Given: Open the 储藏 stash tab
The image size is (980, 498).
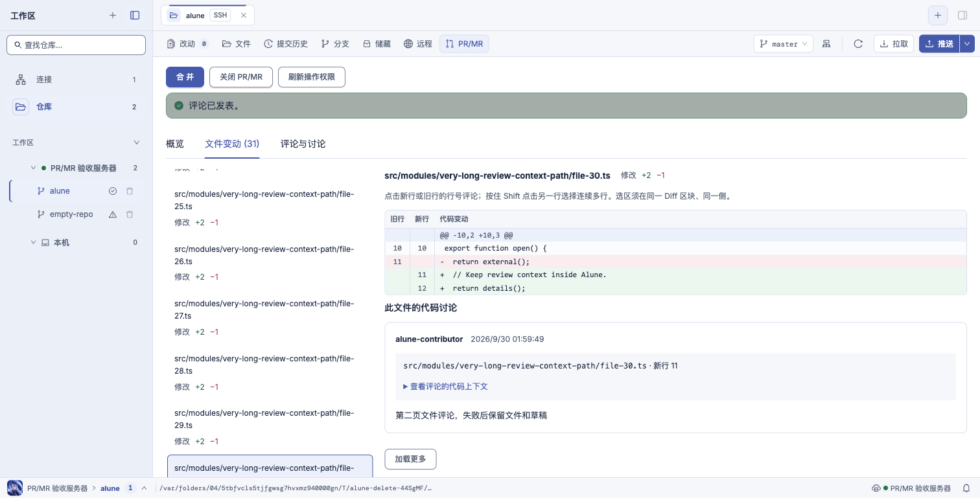Looking at the screenshot, I should tap(377, 44).
